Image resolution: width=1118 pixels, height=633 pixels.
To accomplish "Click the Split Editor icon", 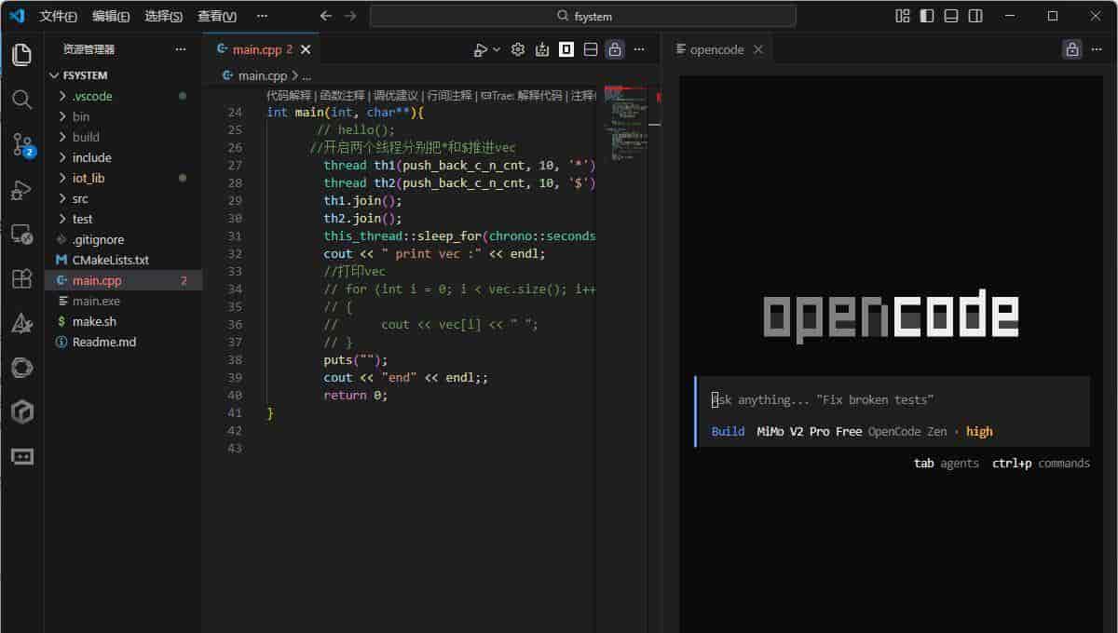I will (590, 49).
